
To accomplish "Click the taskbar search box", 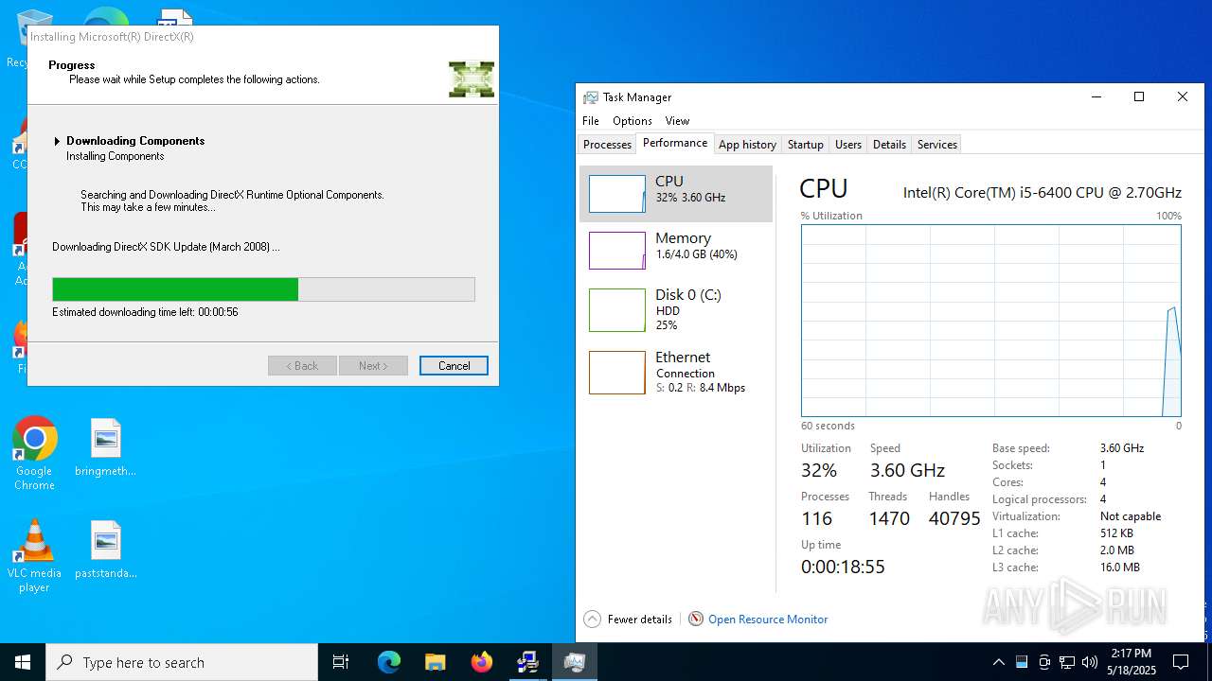I will (182, 662).
